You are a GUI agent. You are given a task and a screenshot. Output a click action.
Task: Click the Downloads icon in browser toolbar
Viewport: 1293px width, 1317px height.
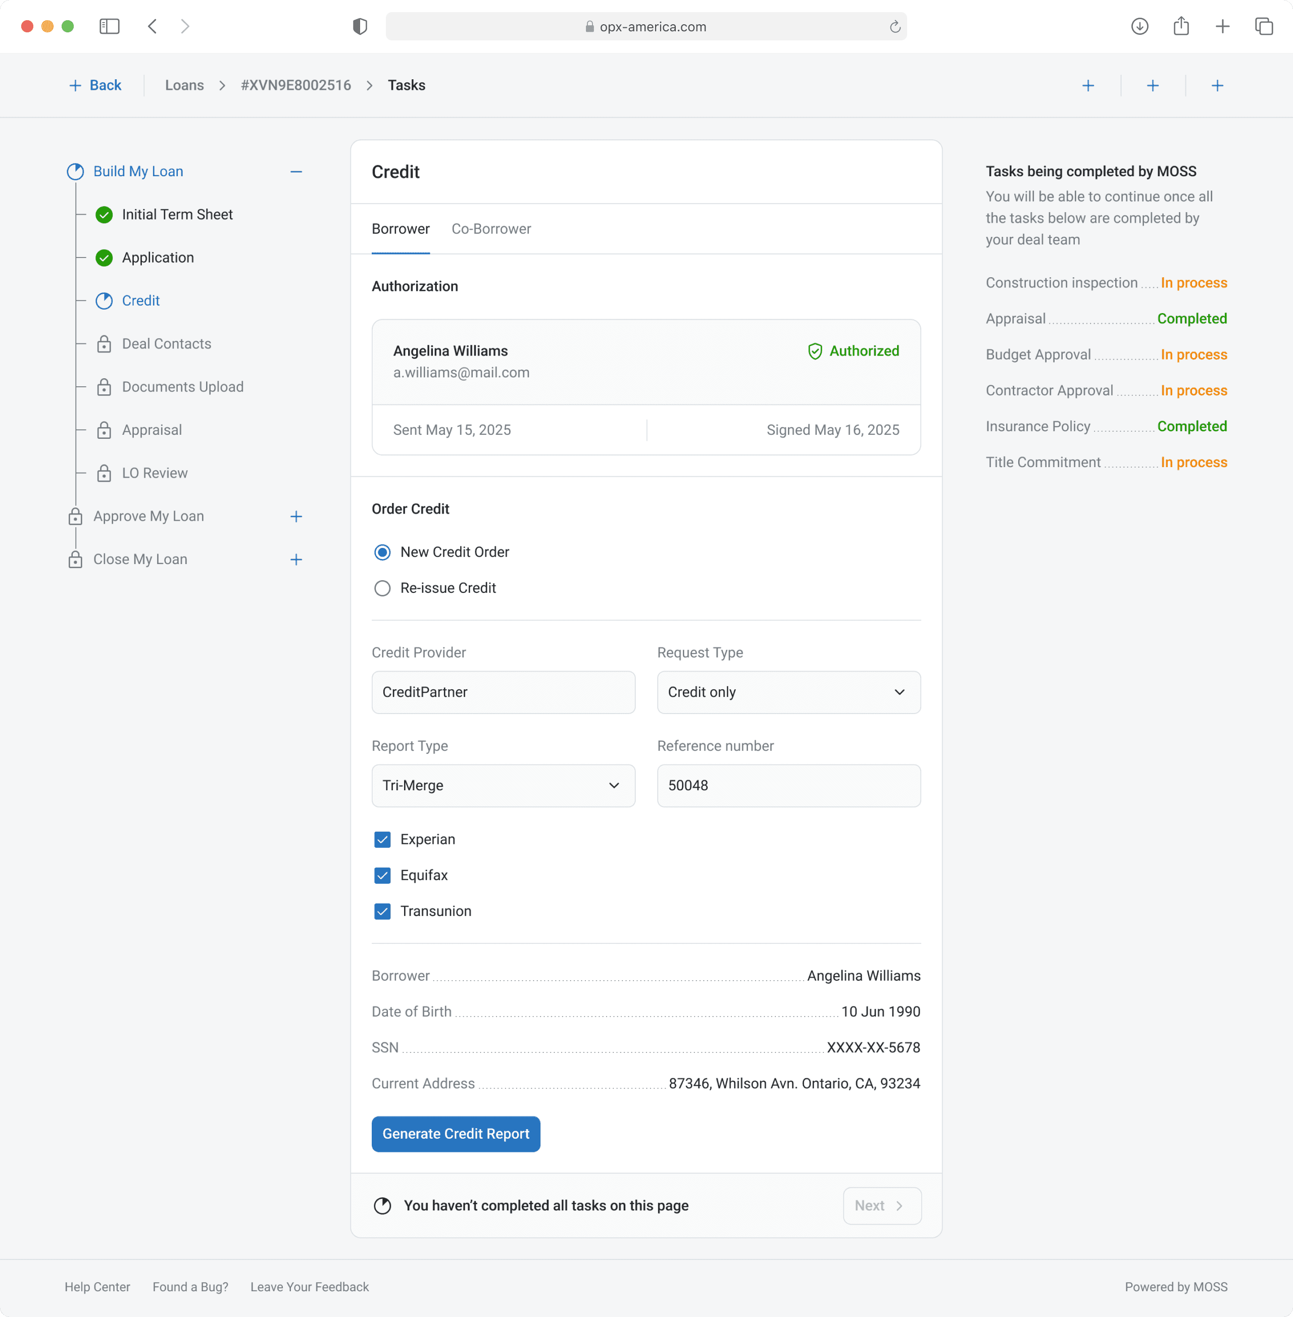[x=1139, y=26]
